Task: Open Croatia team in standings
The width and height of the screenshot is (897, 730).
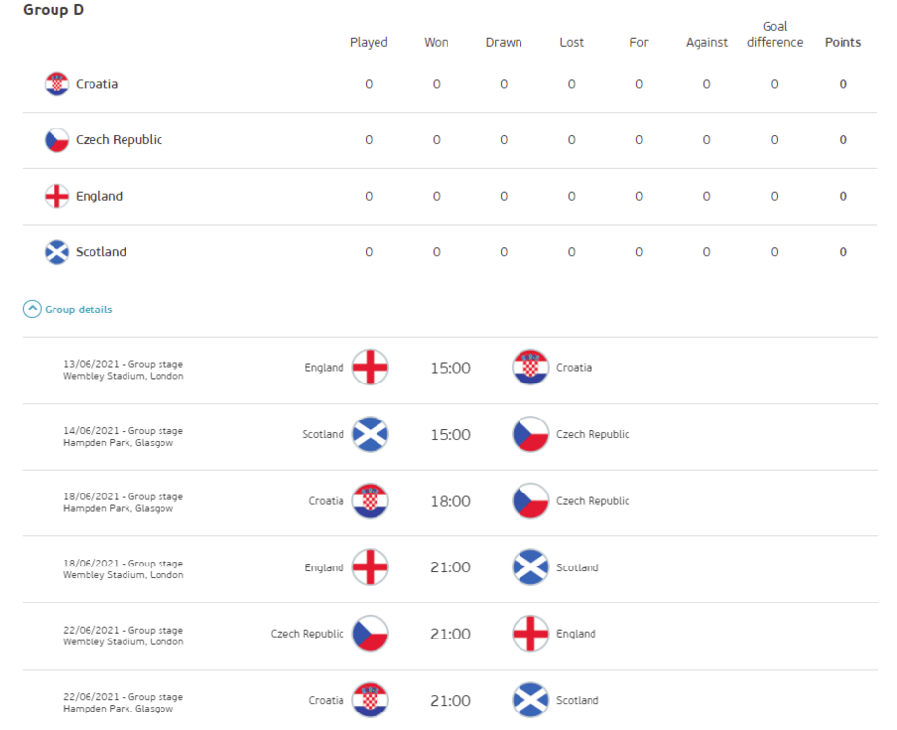Action: click(x=96, y=84)
